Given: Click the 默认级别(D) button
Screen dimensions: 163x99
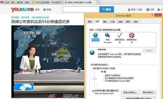Looking at the screenshot, I should point(148,93).
